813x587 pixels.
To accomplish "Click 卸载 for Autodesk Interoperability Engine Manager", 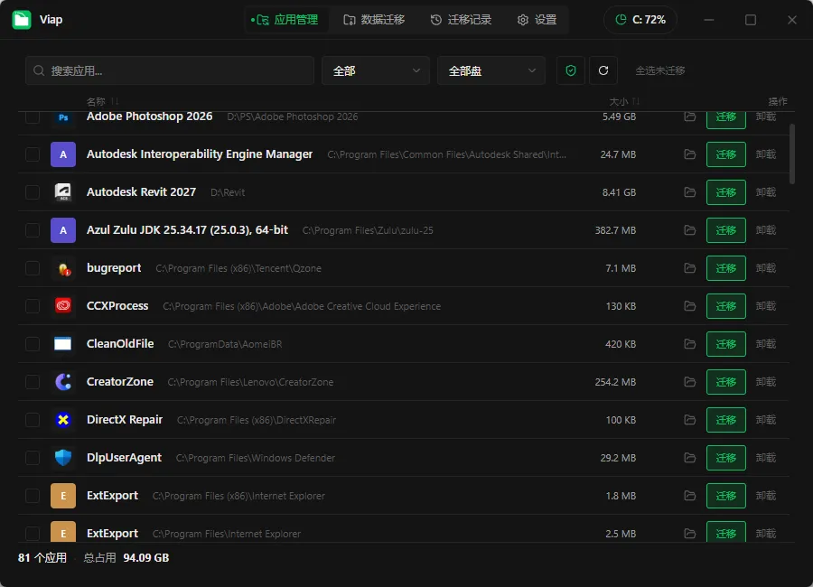I will click(766, 154).
